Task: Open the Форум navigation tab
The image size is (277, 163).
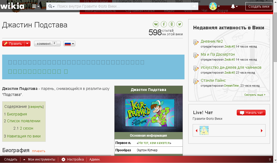Action: 222,11
